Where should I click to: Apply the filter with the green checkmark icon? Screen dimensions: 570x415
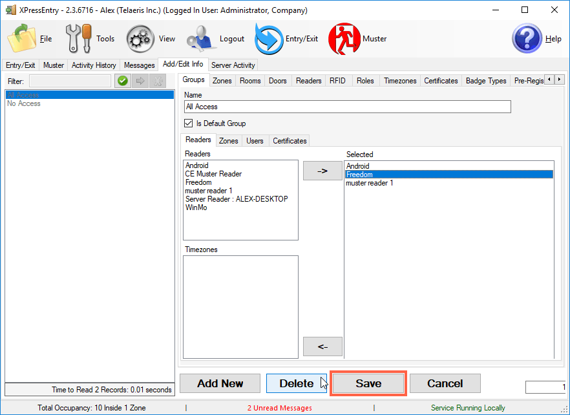click(x=122, y=81)
